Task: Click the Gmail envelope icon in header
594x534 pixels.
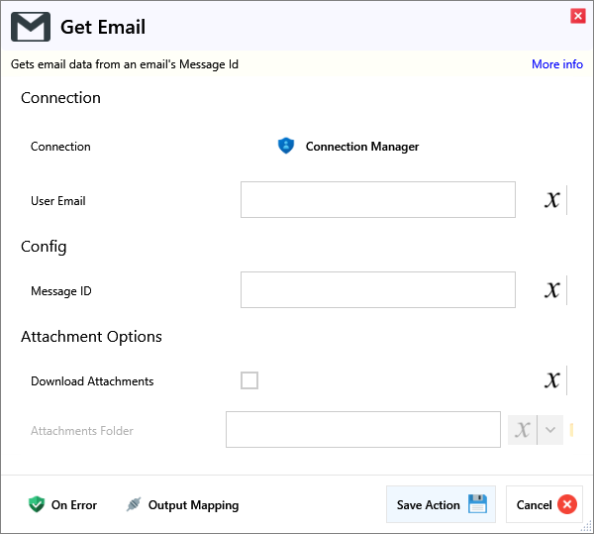Action: tap(31, 27)
